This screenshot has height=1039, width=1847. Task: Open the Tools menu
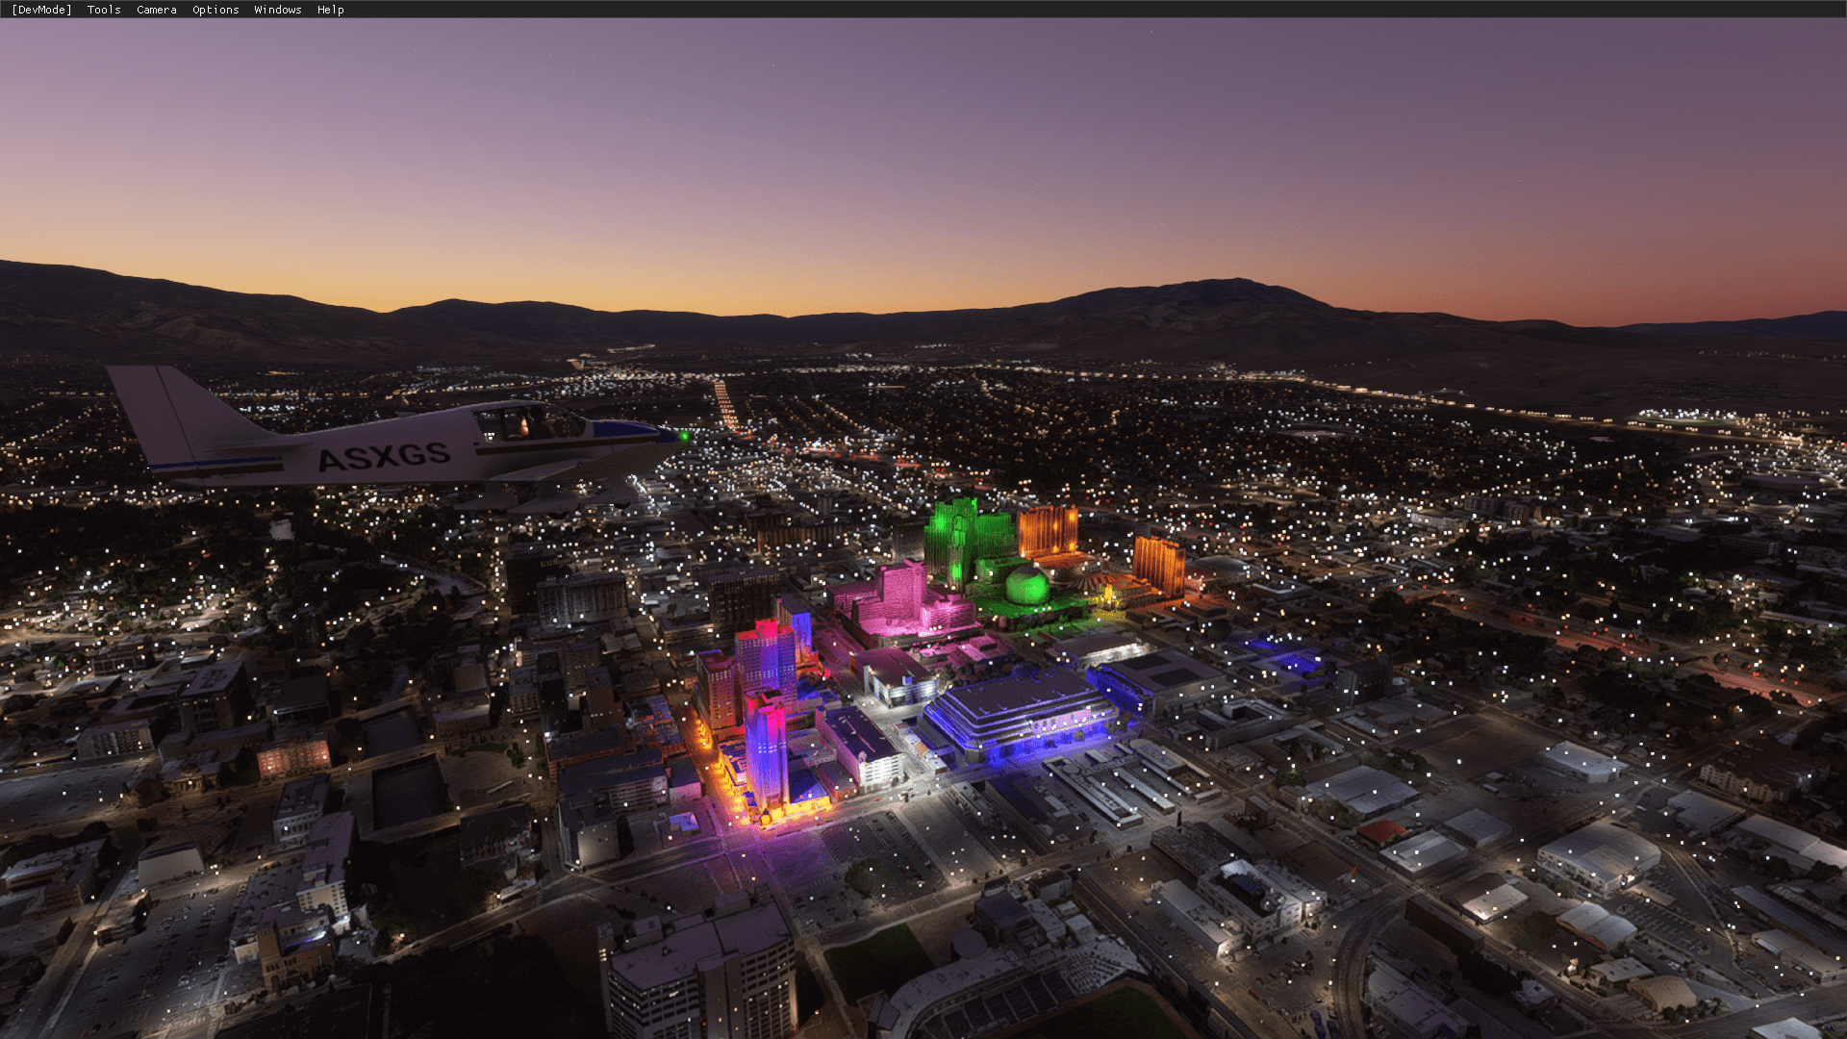tap(104, 10)
